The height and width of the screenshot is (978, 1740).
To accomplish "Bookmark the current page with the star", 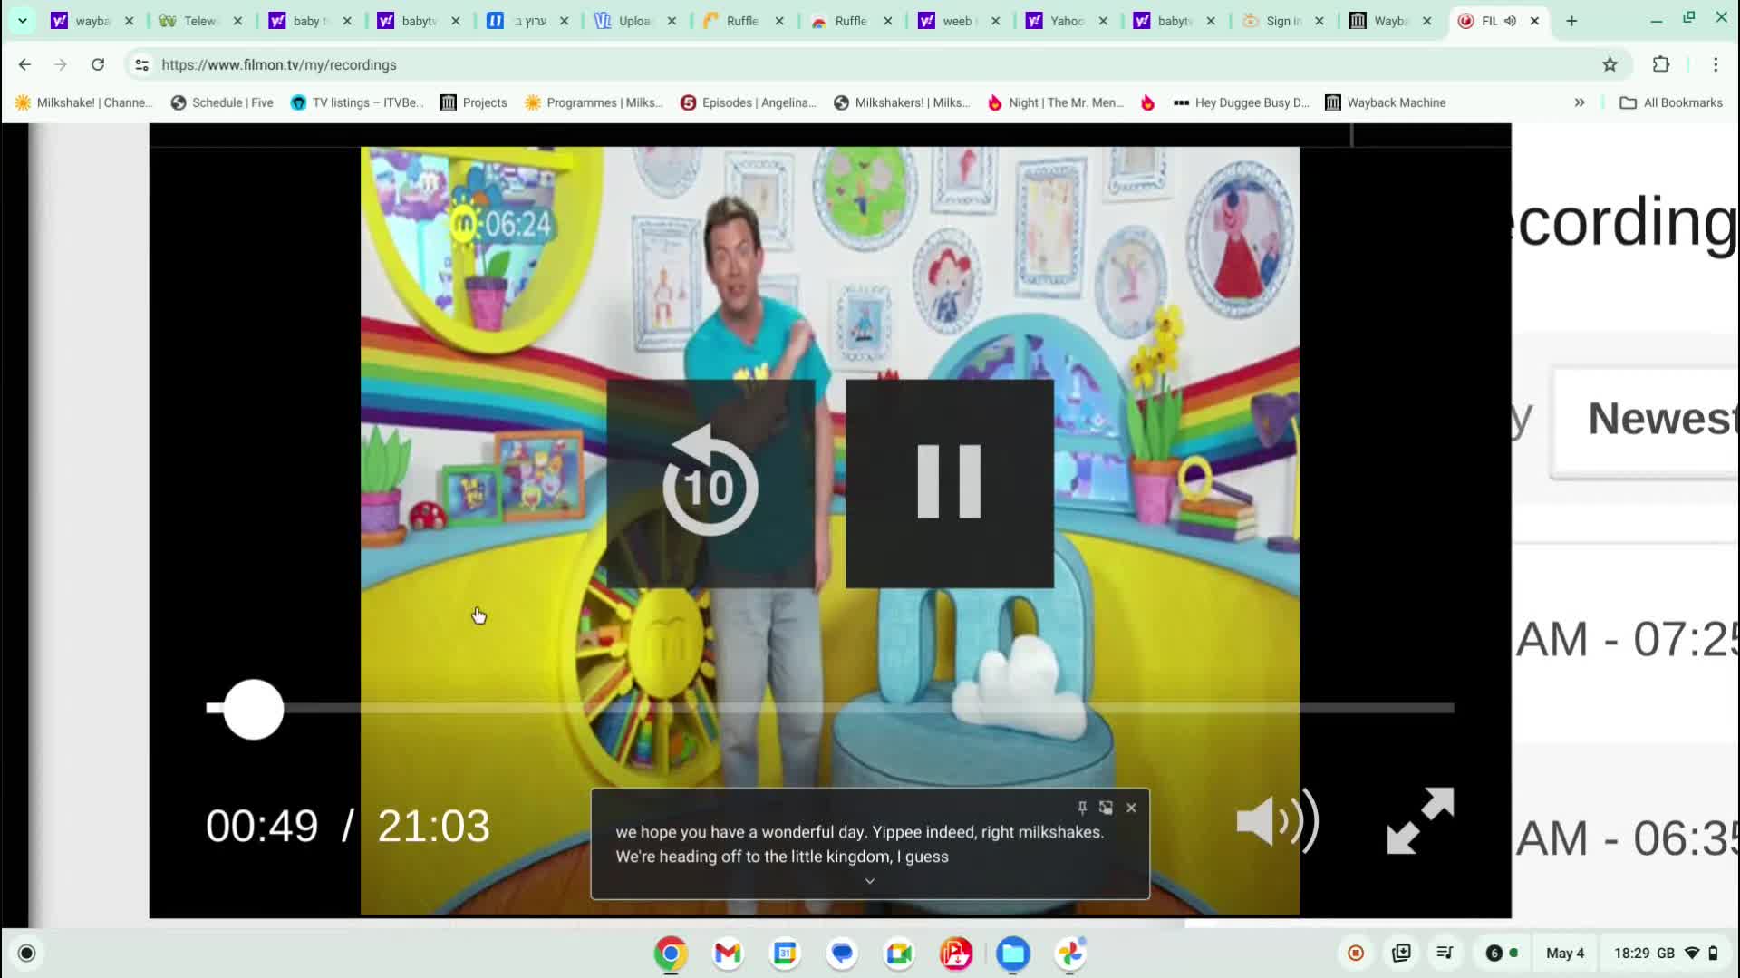I will coord(1609,64).
